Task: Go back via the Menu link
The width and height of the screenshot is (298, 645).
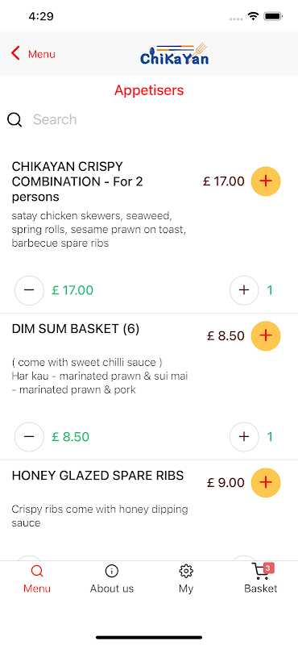Action: point(42,54)
